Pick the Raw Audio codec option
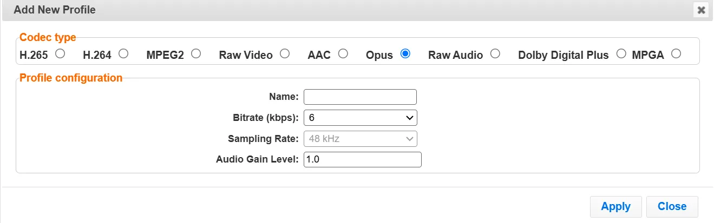The height and width of the screenshot is (223, 714). click(x=495, y=53)
